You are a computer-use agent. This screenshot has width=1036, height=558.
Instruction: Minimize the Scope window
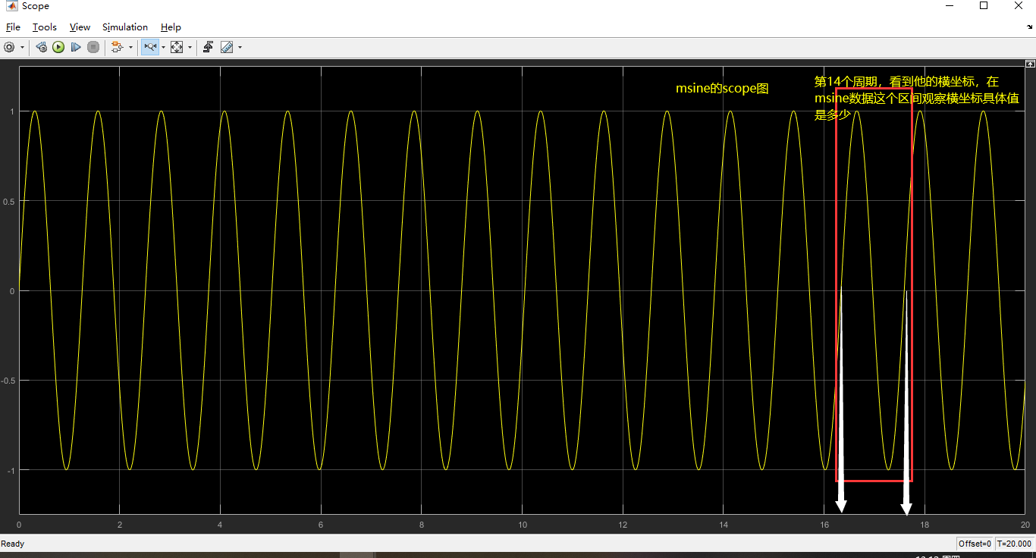click(949, 6)
